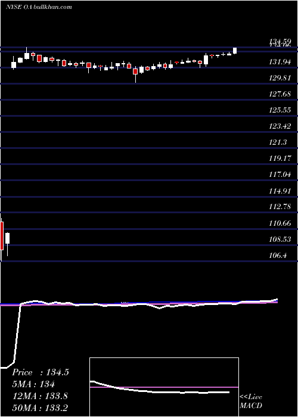The height and width of the screenshot is (417, 298).
Task: Click the 129.81 price axis label
Action: point(280,78)
